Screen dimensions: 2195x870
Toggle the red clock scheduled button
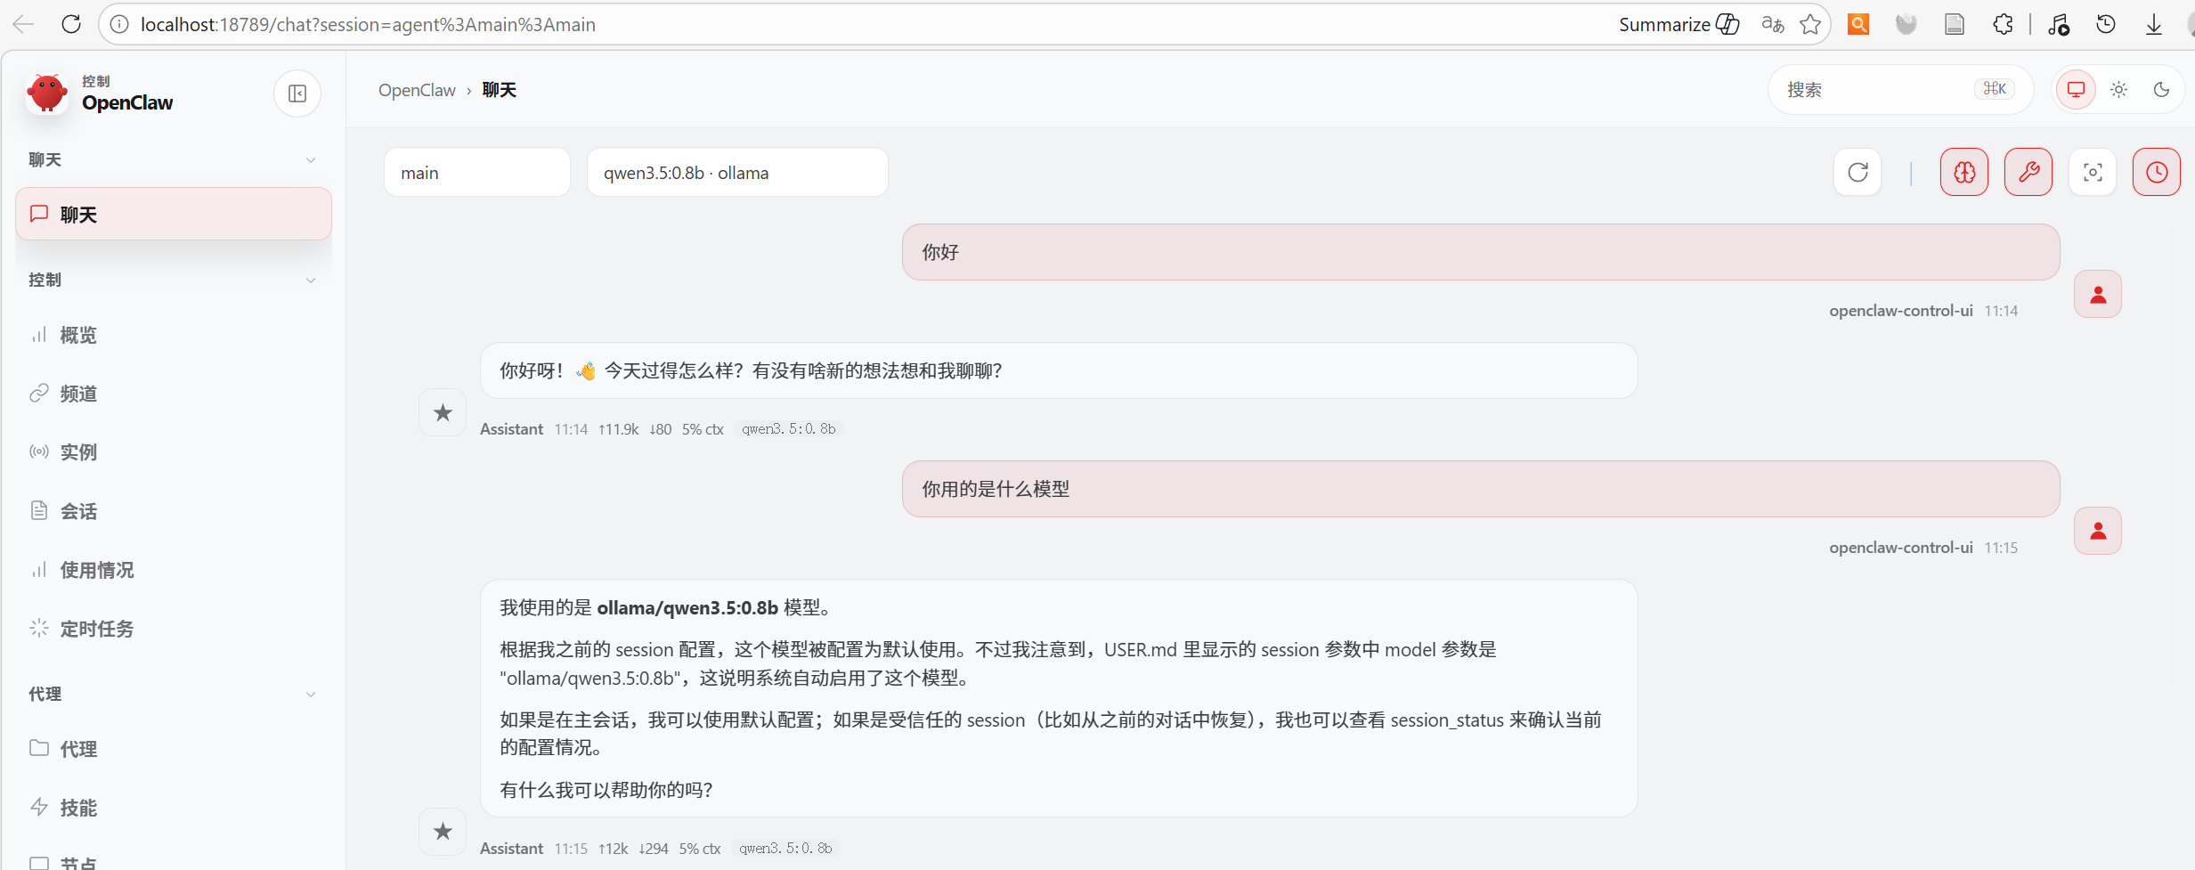2157,172
